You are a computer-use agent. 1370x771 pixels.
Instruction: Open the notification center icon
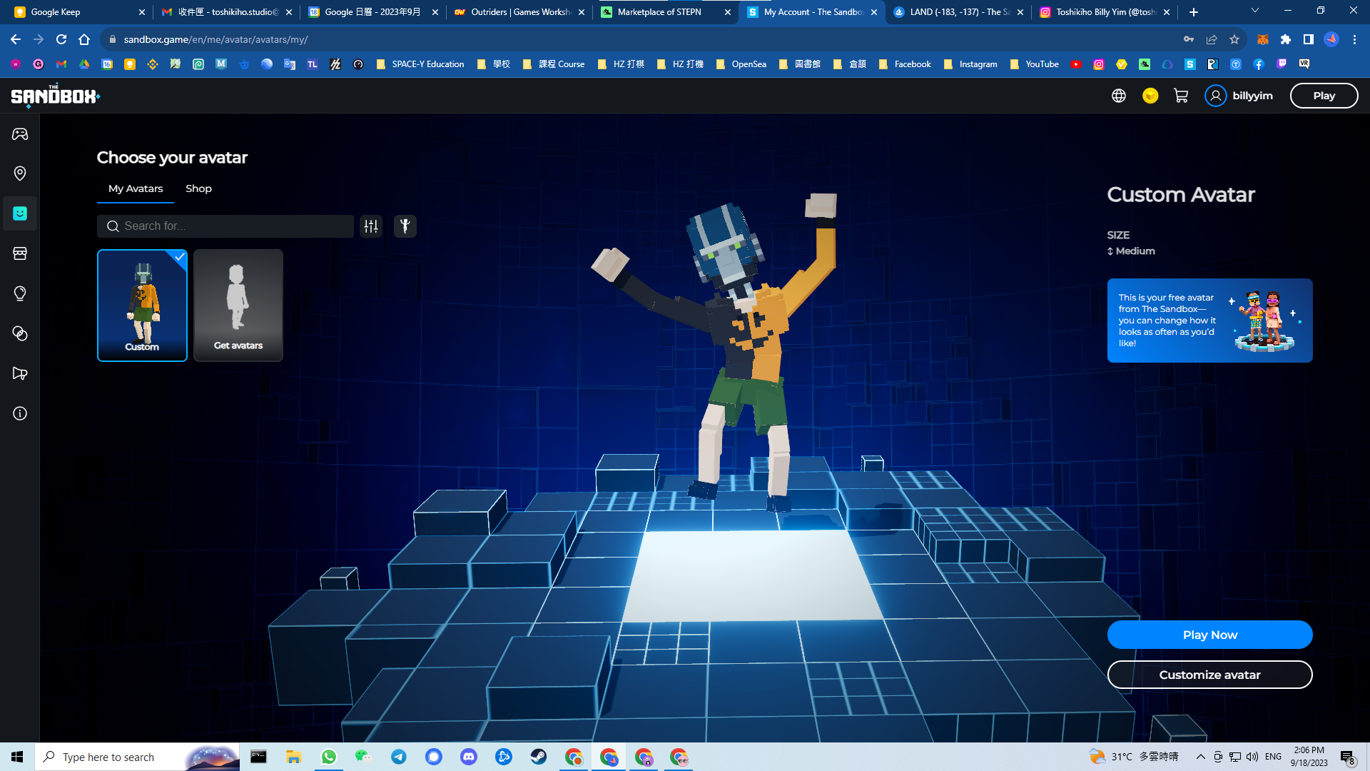1347,757
